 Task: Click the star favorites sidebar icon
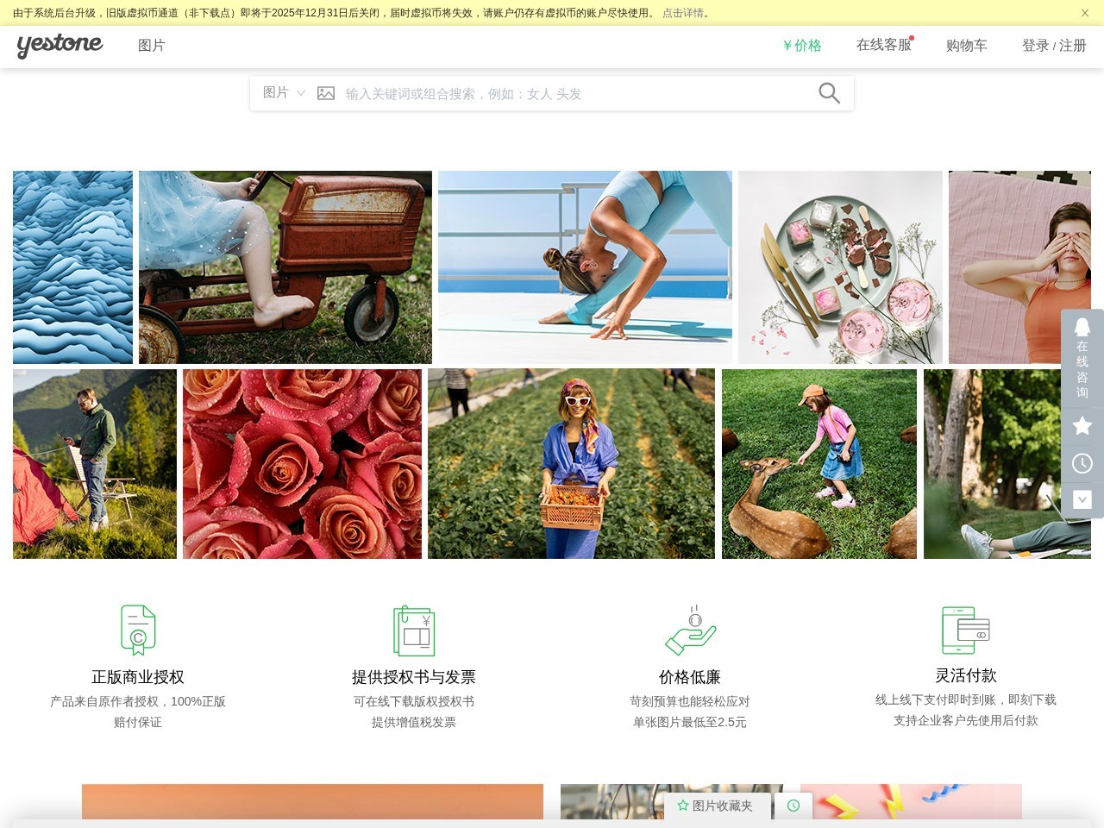coord(1082,425)
